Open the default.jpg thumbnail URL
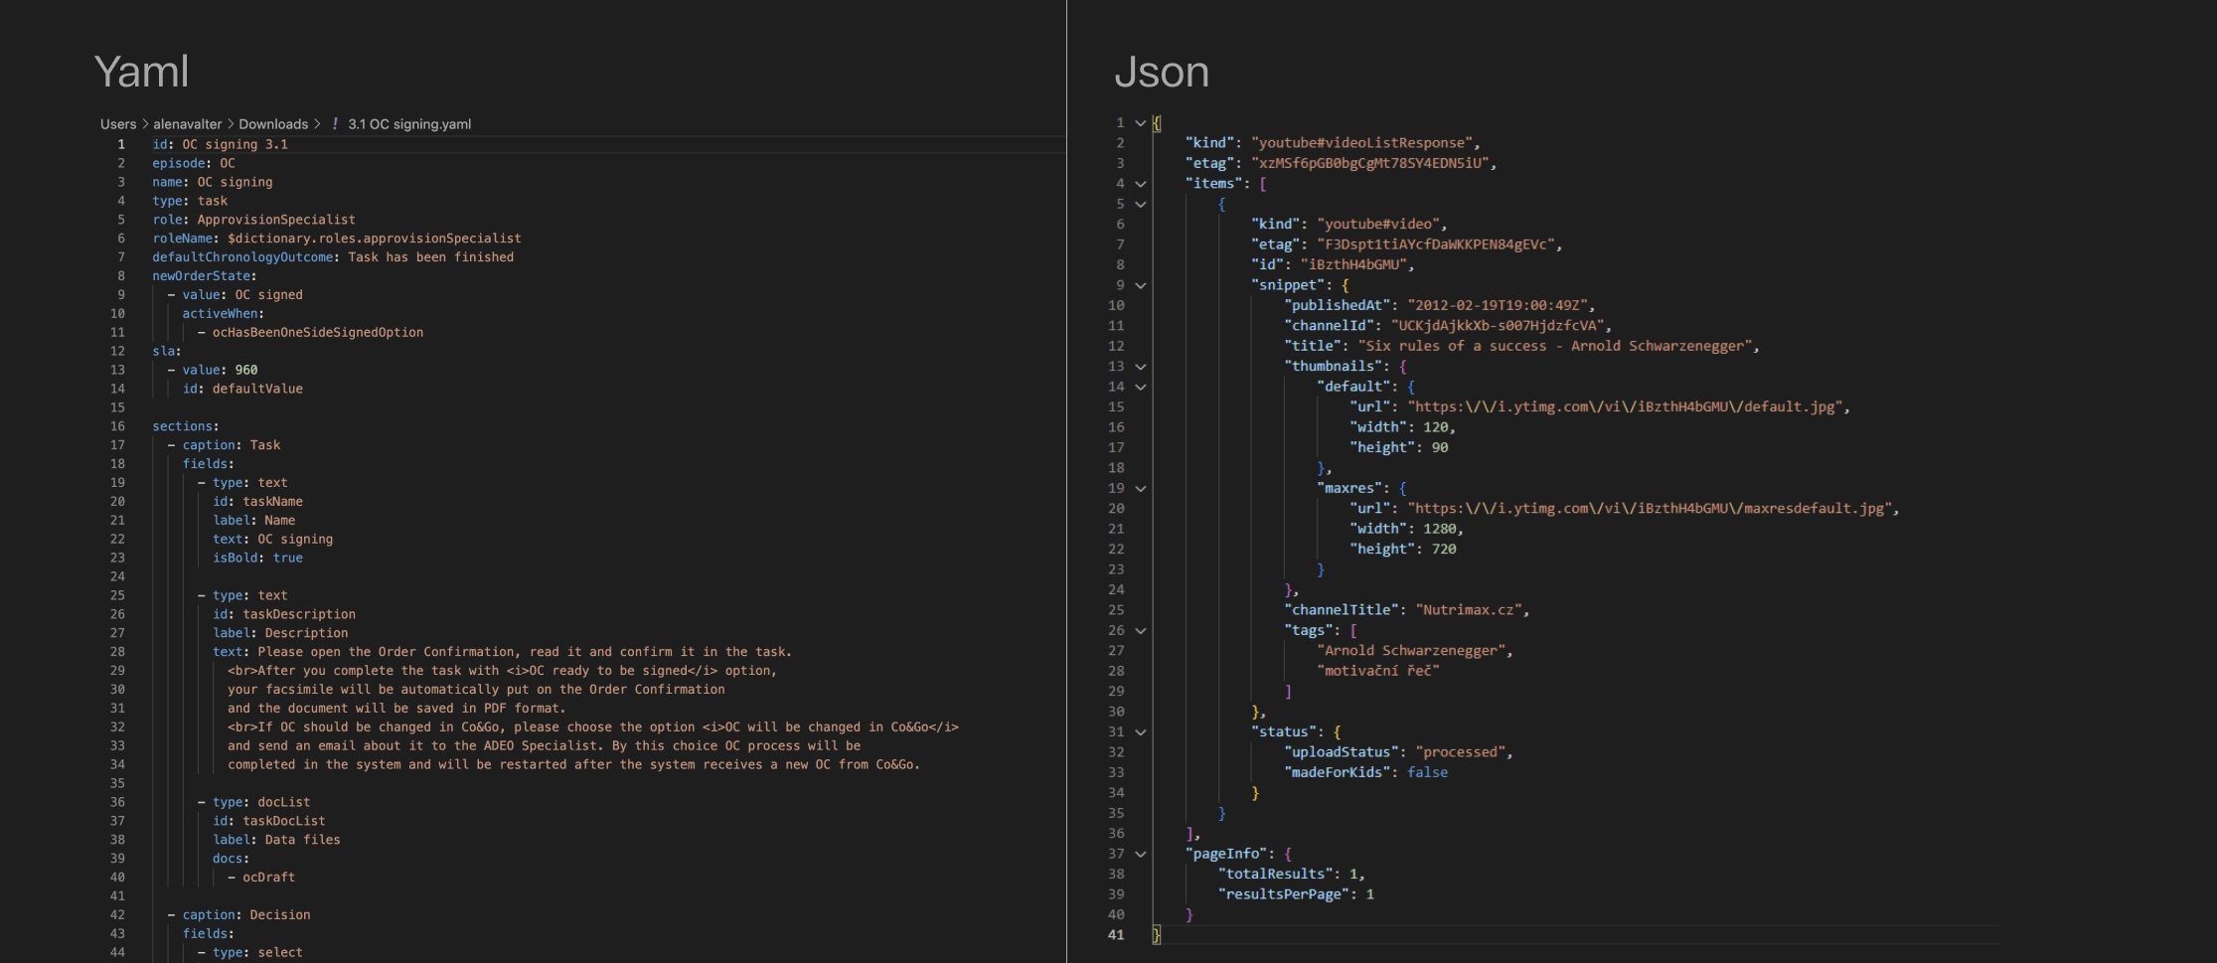Image resolution: width=2217 pixels, height=963 pixels. [x=1626, y=406]
